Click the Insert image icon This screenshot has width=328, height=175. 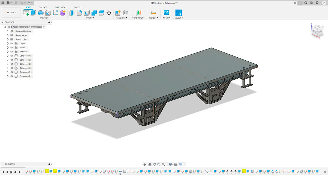[x=166, y=13]
